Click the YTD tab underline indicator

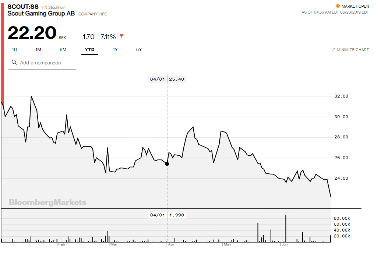(89, 54)
